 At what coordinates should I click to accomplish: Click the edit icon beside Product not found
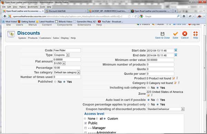(173, 78)
